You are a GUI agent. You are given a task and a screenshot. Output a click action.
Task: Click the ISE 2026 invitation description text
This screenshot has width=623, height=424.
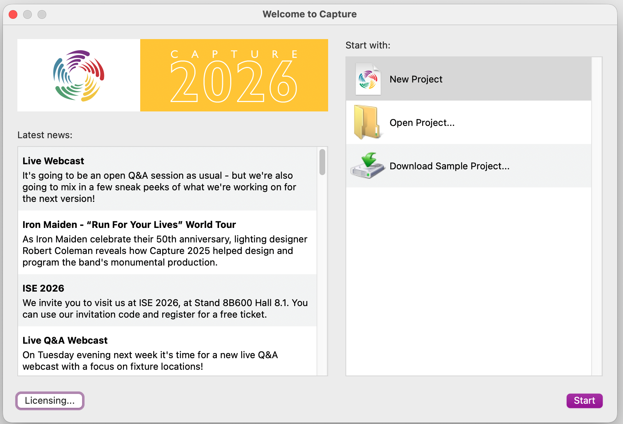click(x=165, y=309)
